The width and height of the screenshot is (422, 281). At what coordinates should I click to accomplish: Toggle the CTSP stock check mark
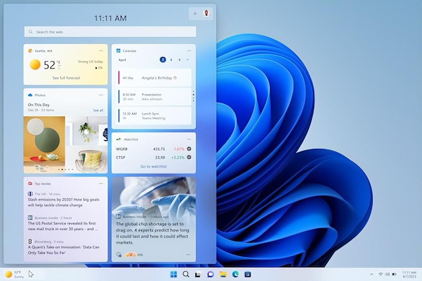click(x=189, y=157)
